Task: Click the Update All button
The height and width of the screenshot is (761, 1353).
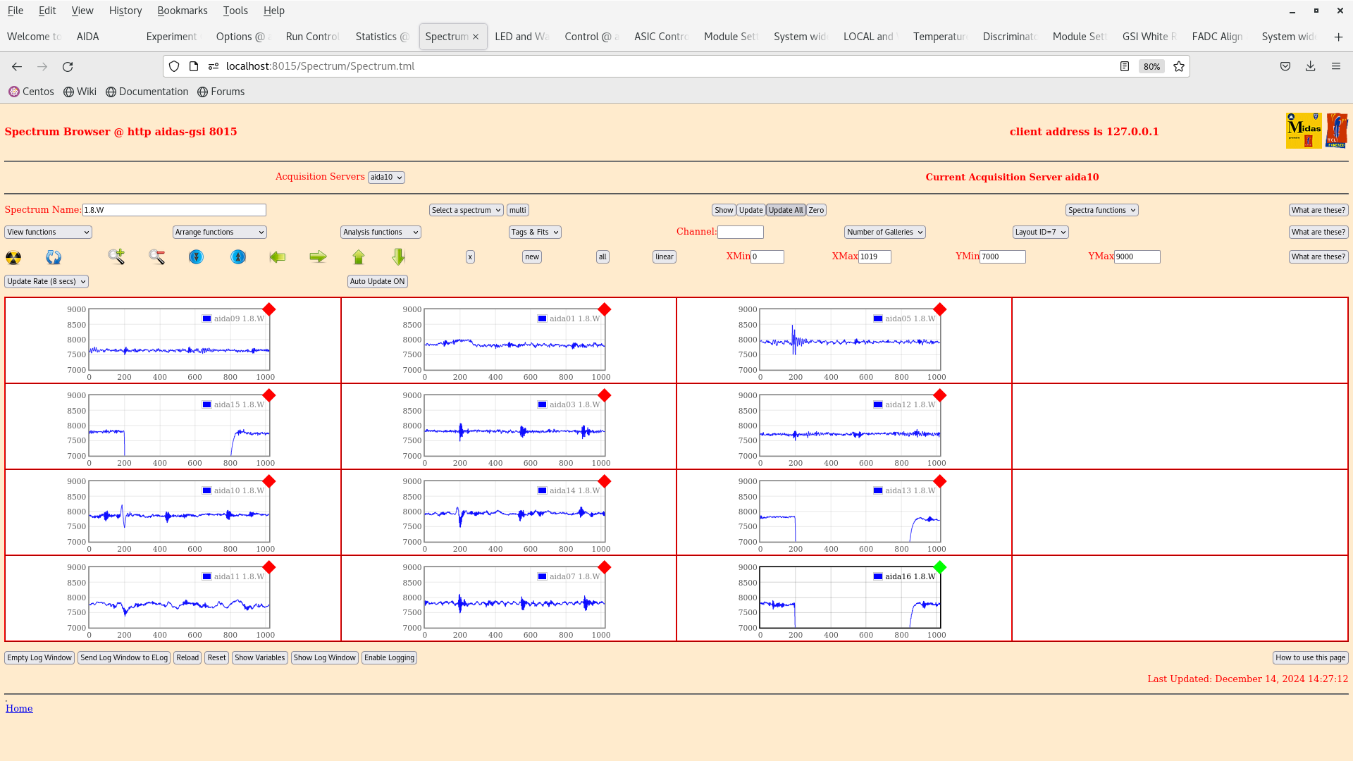Action: coord(785,209)
